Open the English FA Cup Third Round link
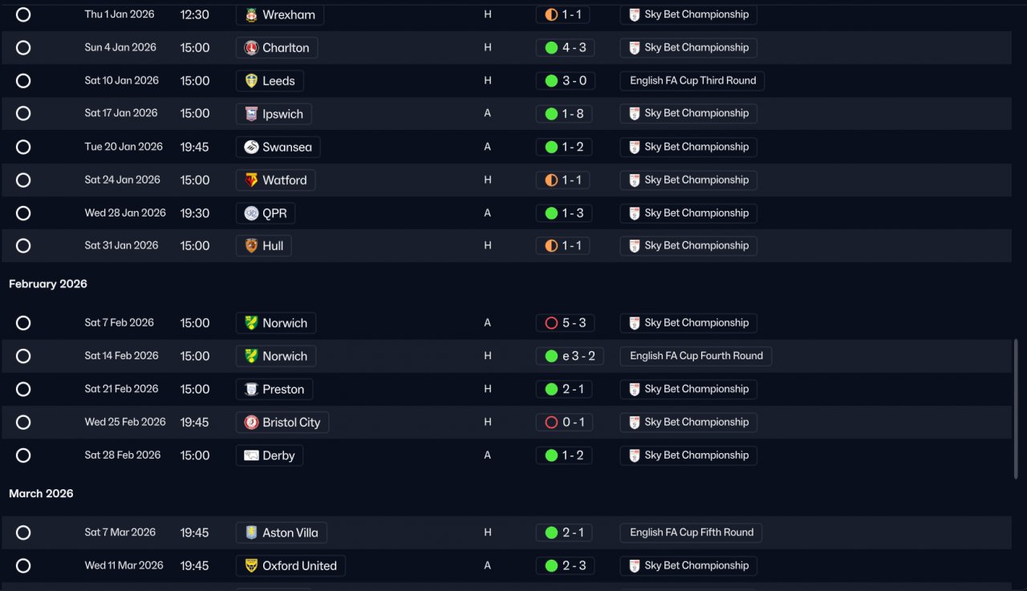This screenshot has width=1027, height=591. click(692, 81)
